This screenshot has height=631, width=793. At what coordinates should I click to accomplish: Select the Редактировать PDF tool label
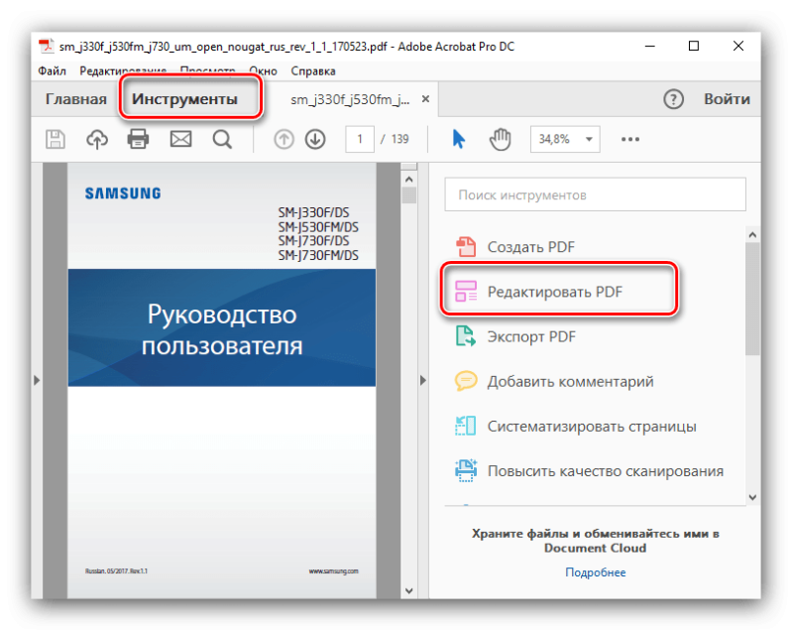click(x=555, y=292)
